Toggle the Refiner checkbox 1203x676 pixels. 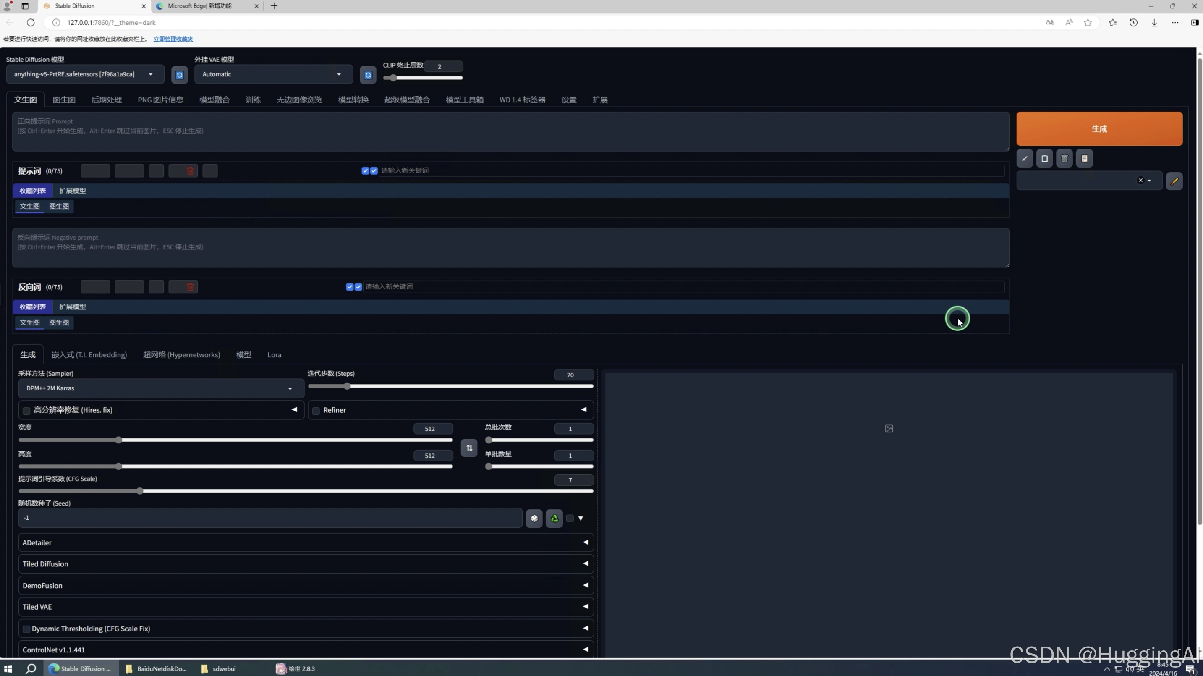(316, 411)
